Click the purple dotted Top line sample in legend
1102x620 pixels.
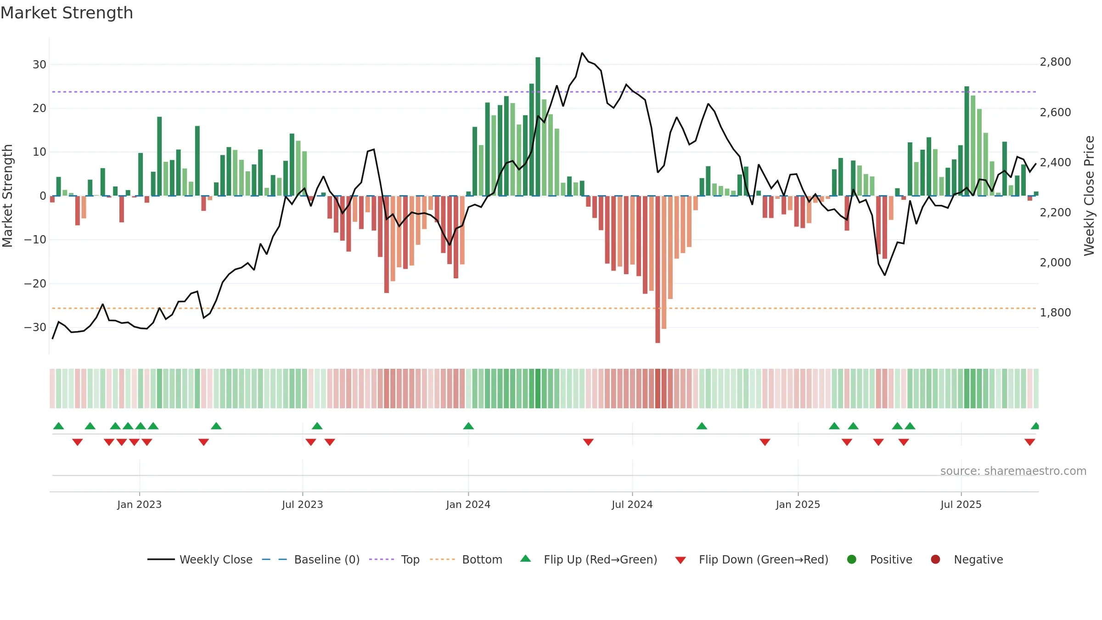tap(382, 559)
